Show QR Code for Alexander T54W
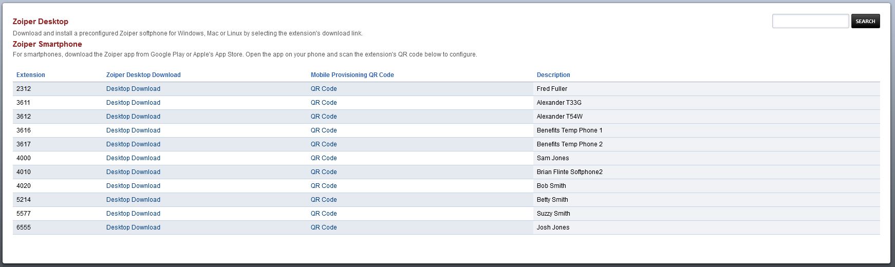Image resolution: width=895 pixels, height=267 pixels. 324,117
